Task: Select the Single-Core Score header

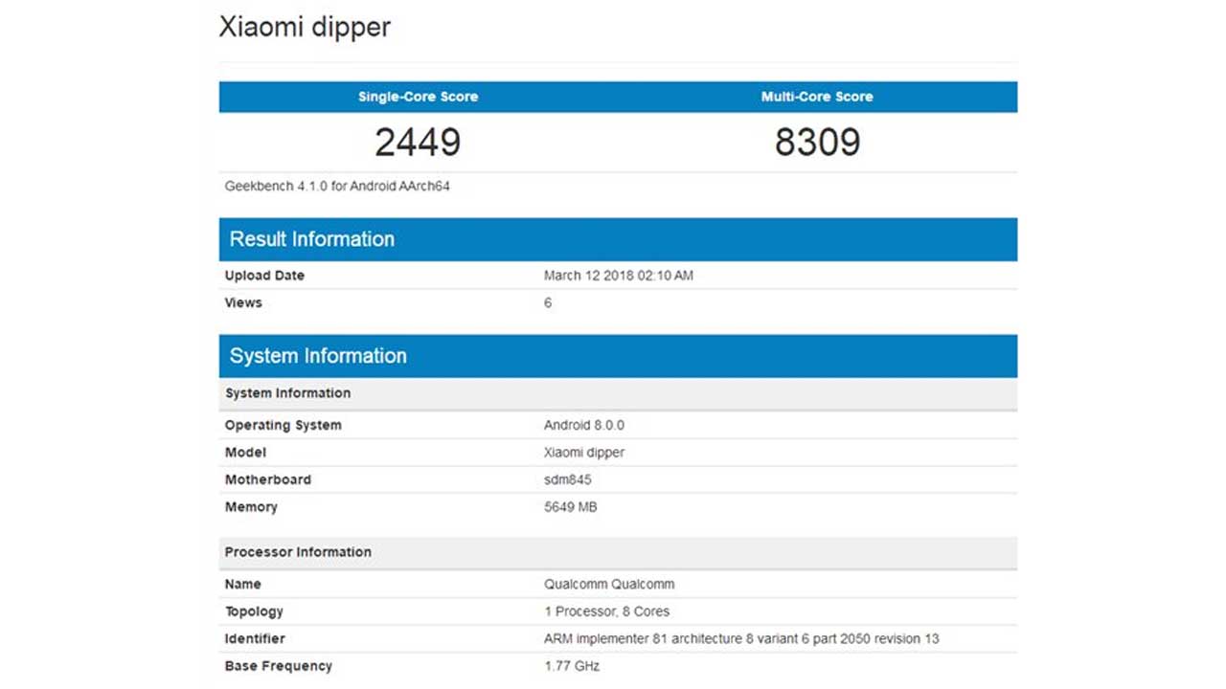Action: coord(418,97)
